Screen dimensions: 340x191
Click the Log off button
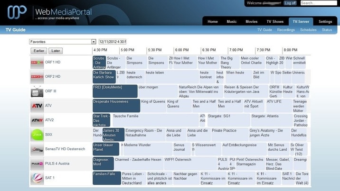coord(290,3)
